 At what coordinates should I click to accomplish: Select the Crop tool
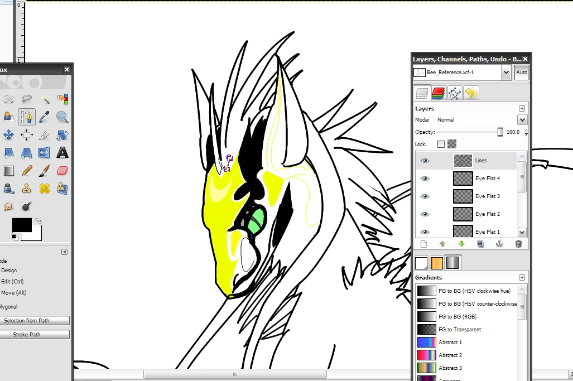point(44,135)
